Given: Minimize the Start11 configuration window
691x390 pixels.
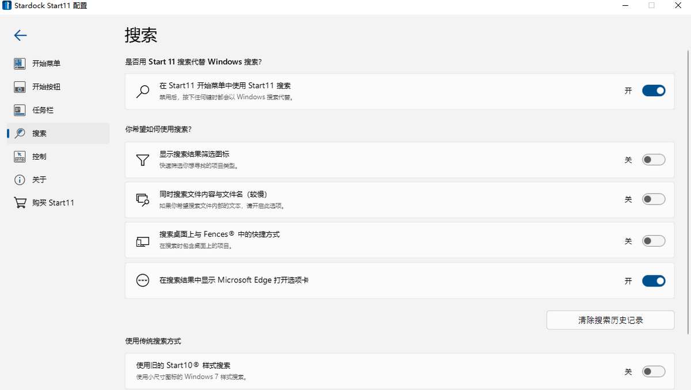Looking at the screenshot, I should click(625, 5).
